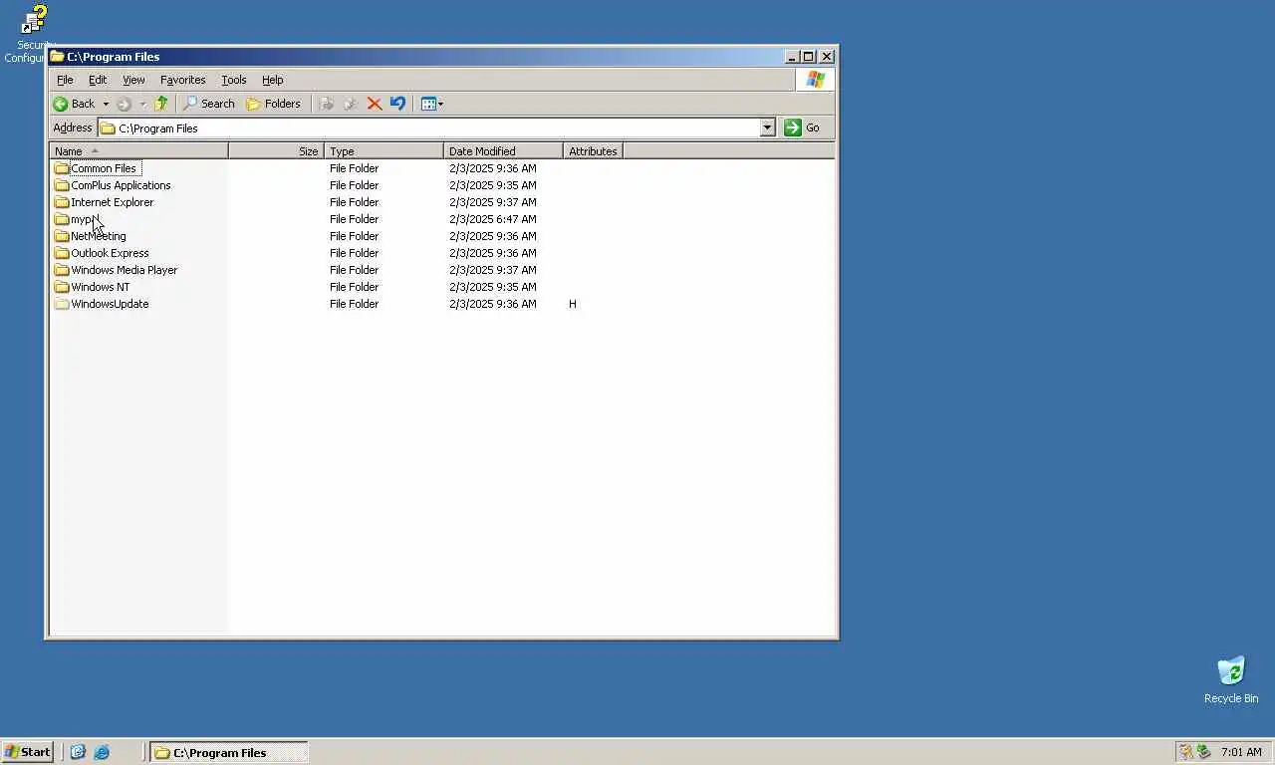Click the blue Undo arrow icon
The height and width of the screenshot is (765, 1275).
pos(398,104)
